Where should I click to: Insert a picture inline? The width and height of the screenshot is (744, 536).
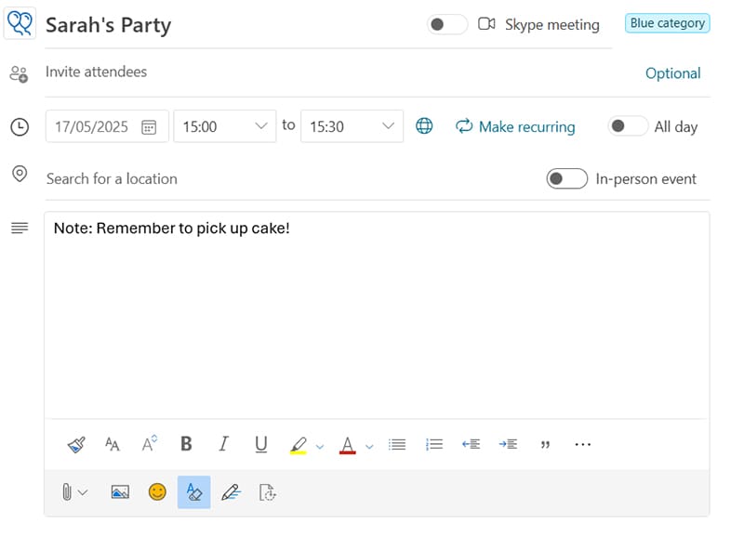click(120, 492)
